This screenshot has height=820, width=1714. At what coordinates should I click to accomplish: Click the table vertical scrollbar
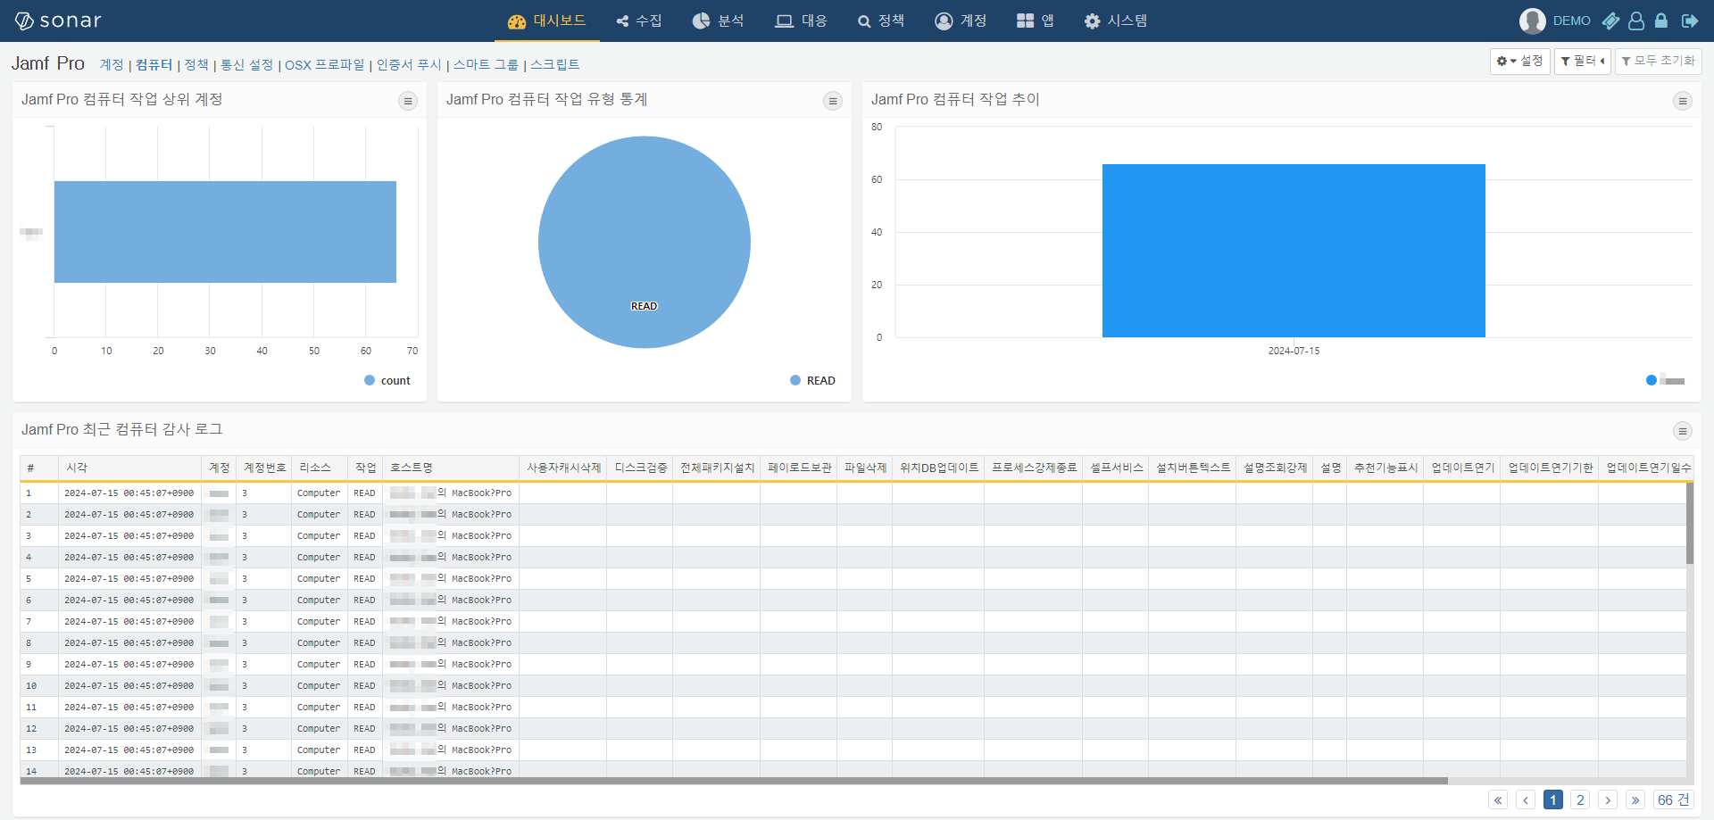tap(1690, 523)
